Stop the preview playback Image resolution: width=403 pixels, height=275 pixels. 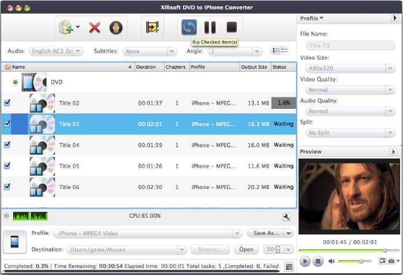point(318,262)
